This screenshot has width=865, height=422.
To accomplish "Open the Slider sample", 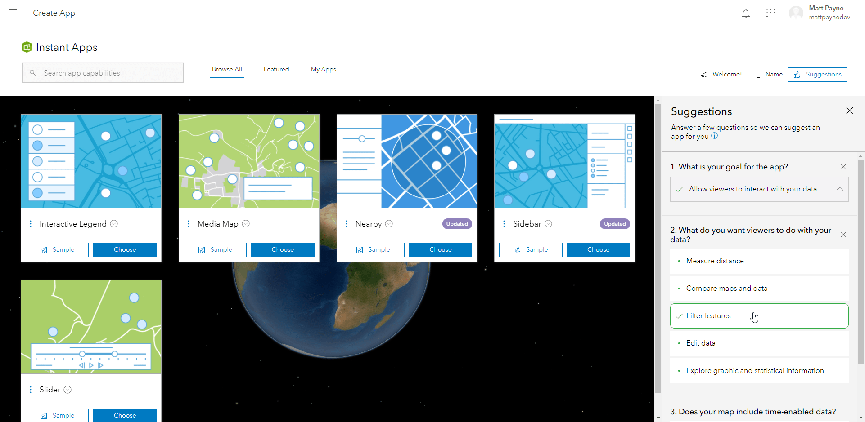I will (x=57, y=415).
